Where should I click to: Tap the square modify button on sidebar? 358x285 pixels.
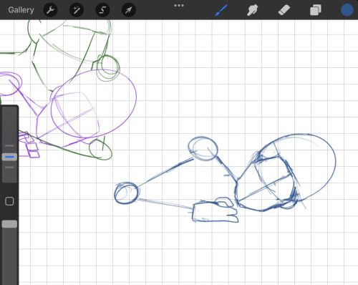click(x=9, y=201)
